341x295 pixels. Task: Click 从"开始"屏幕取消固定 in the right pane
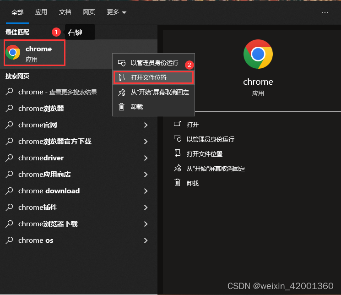click(216, 169)
